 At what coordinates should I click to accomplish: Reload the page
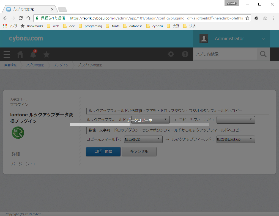coord(21,18)
